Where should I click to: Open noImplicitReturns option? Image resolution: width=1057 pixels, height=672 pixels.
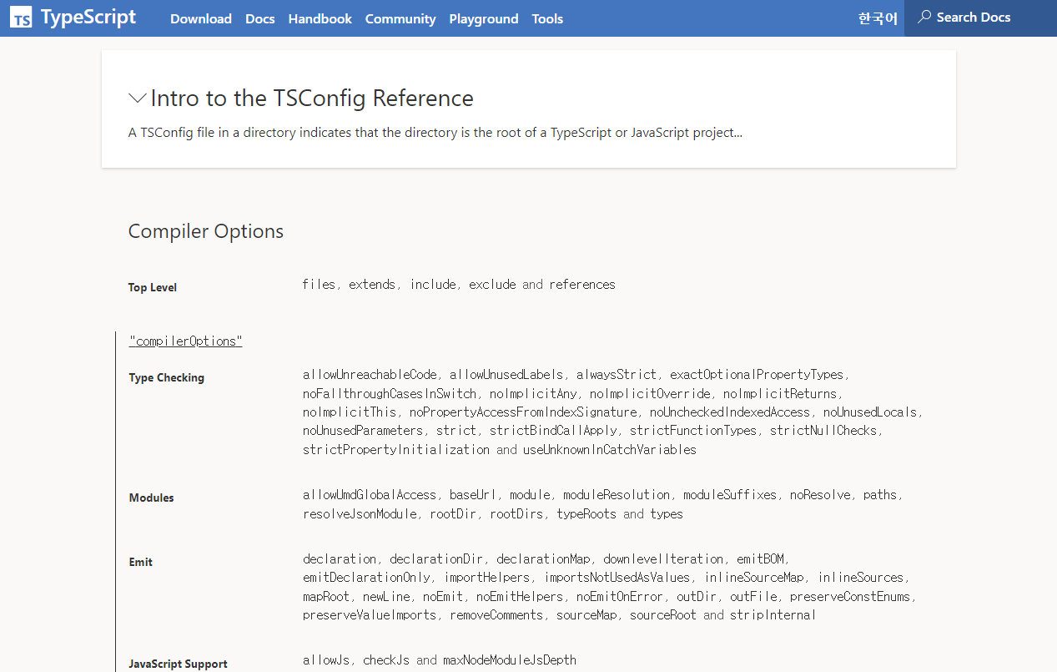[780, 393]
